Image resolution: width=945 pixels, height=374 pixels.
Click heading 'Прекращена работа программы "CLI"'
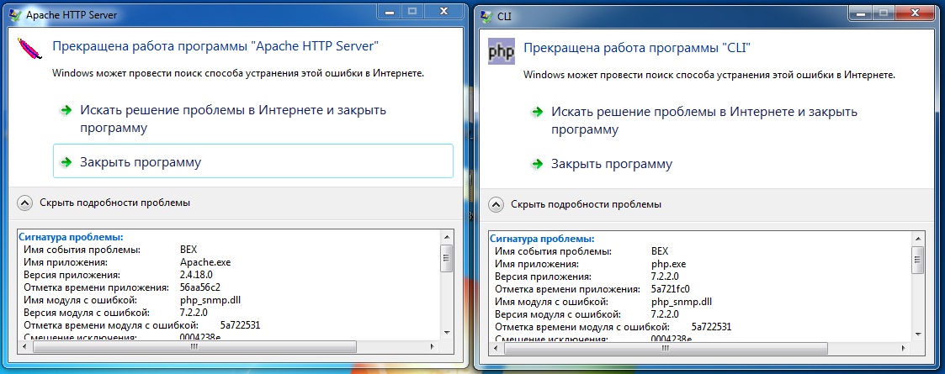point(638,47)
